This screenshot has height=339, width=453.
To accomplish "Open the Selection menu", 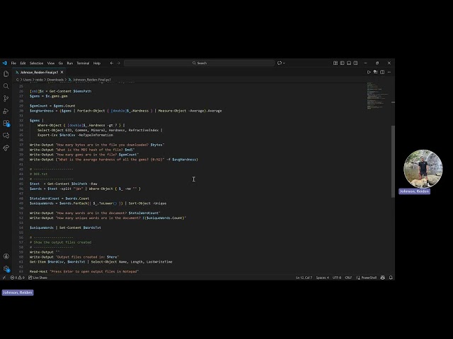I will click(x=36, y=63).
